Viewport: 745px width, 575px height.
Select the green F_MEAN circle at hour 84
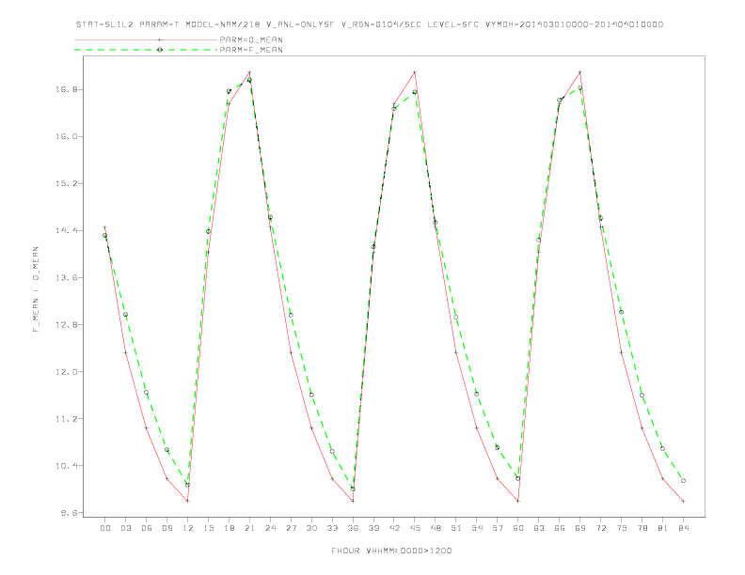(683, 481)
